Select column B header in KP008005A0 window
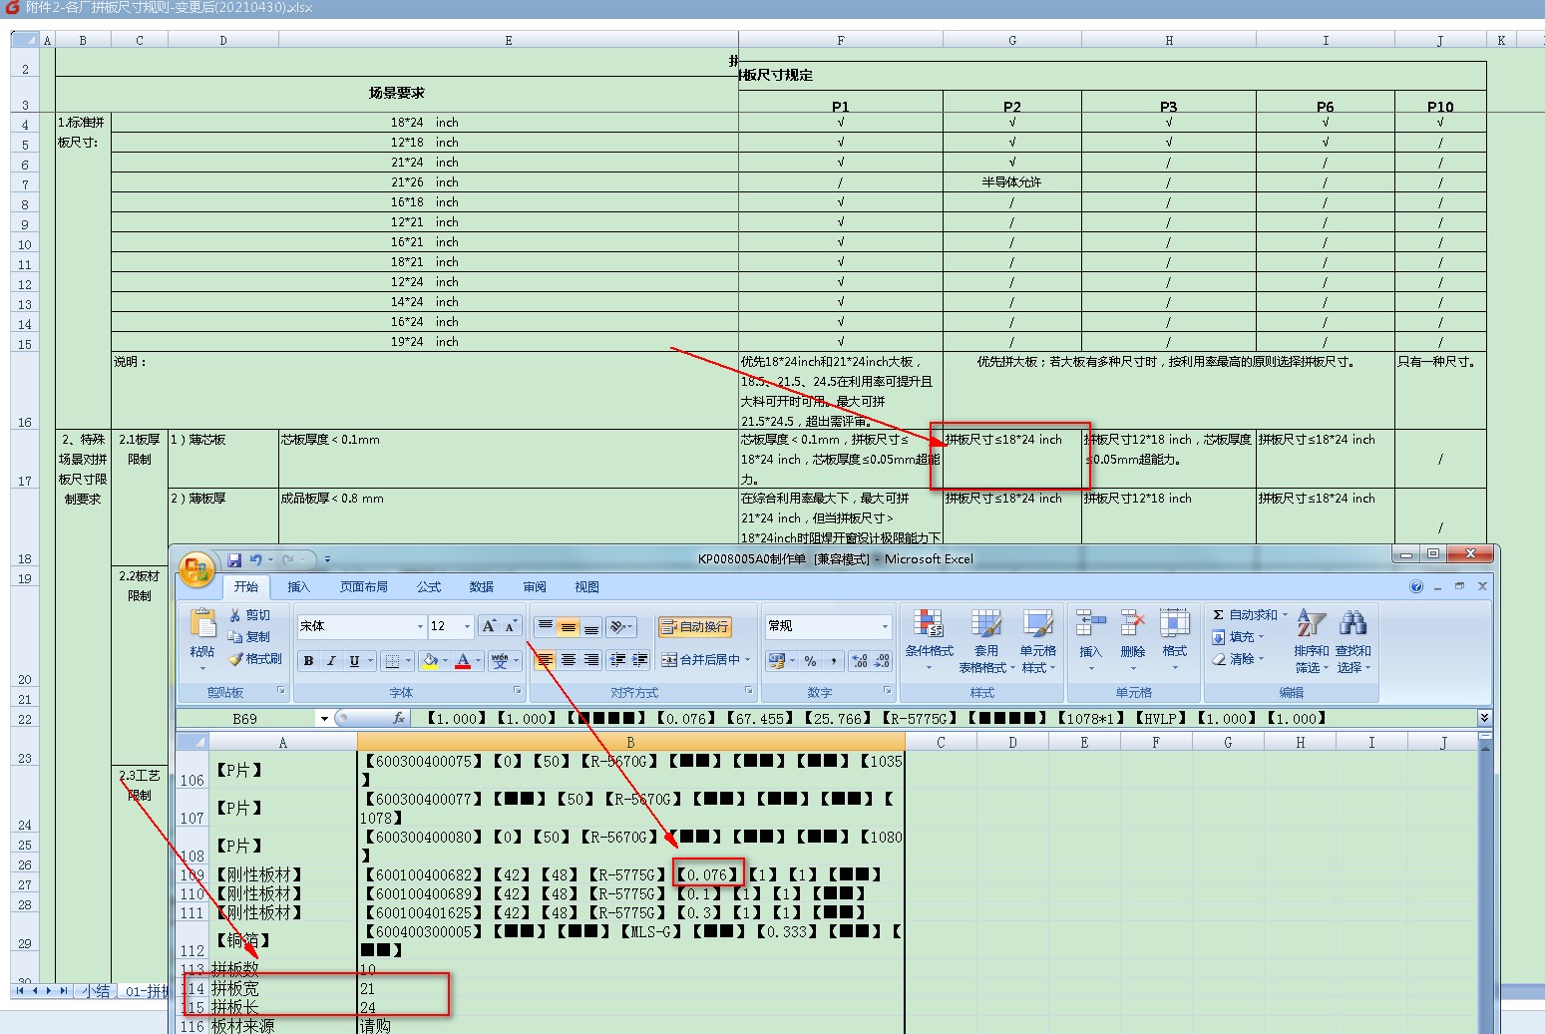Viewport: 1545px width, 1034px height. [630, 742]
